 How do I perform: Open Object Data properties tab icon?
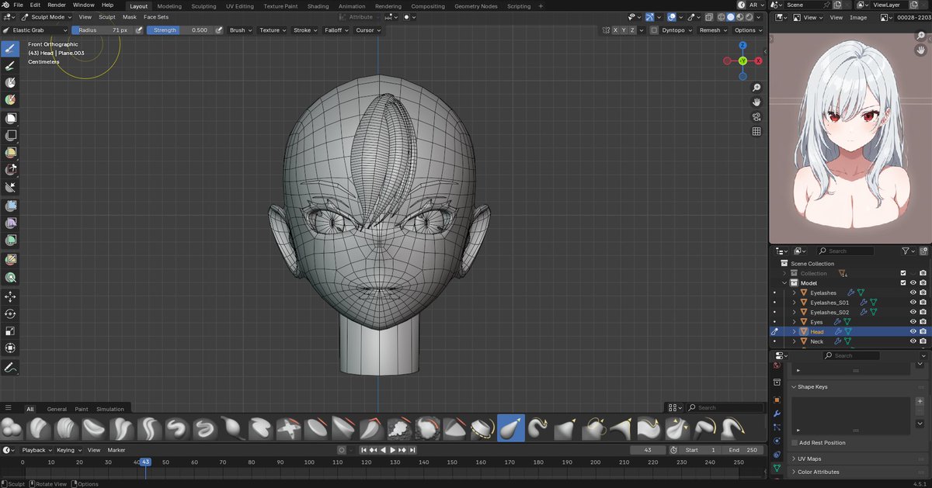tap(777, 469)
